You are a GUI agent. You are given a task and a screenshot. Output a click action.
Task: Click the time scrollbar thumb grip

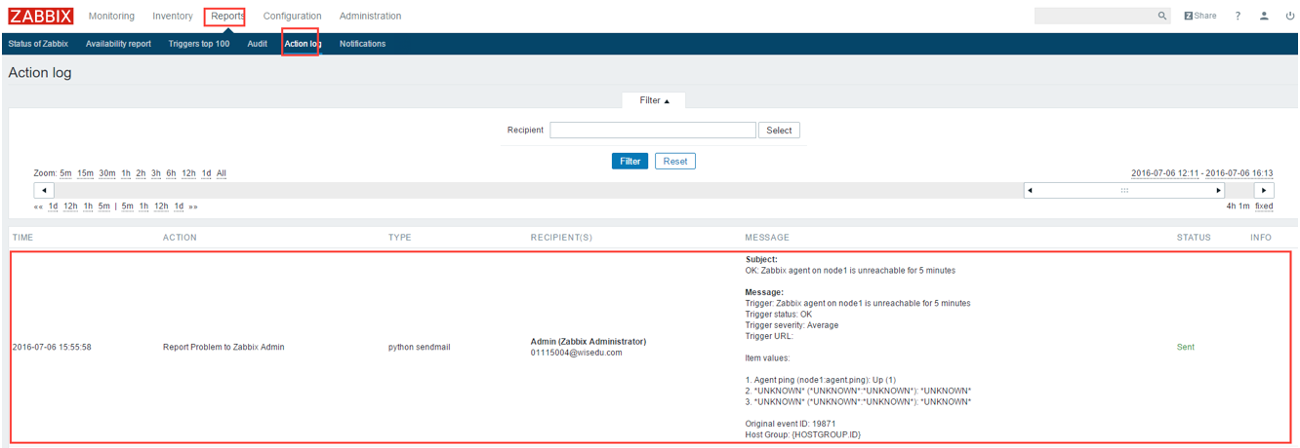click(1124, 191)
